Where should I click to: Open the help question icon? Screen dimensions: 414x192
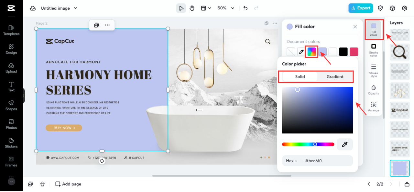pos(392,8)
